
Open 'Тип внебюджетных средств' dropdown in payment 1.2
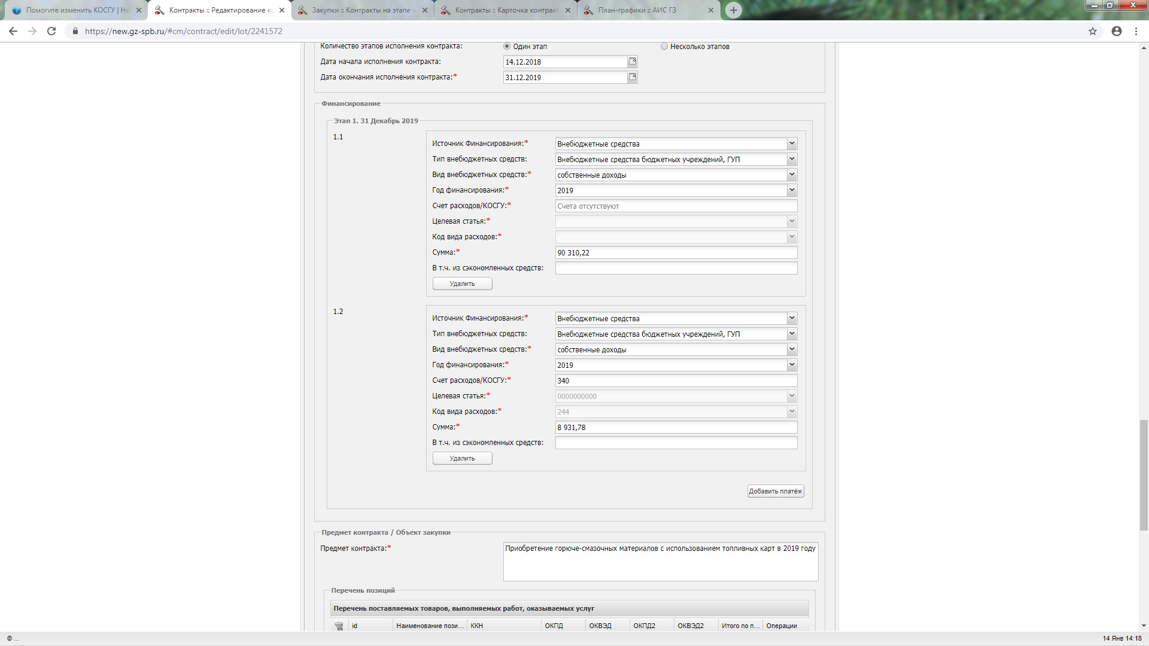(x=792, y=334)
